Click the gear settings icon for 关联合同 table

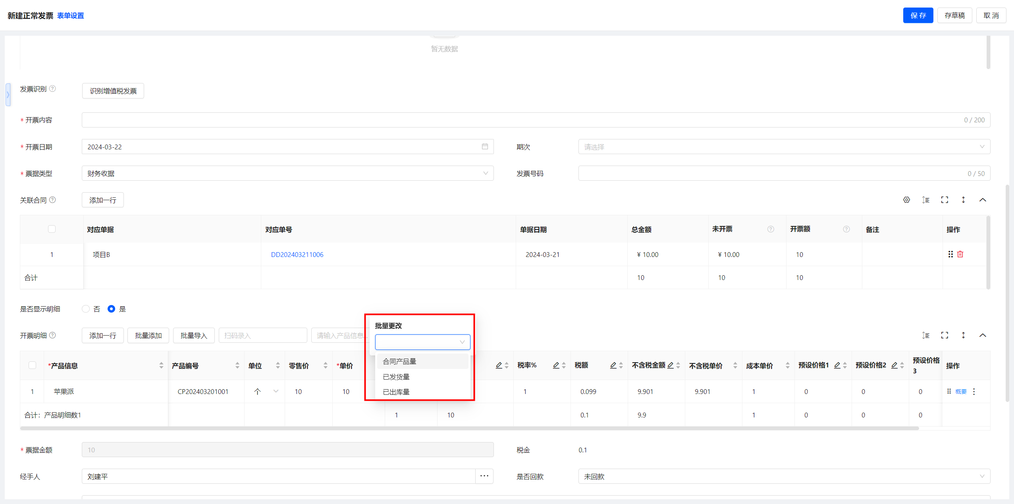906,200
